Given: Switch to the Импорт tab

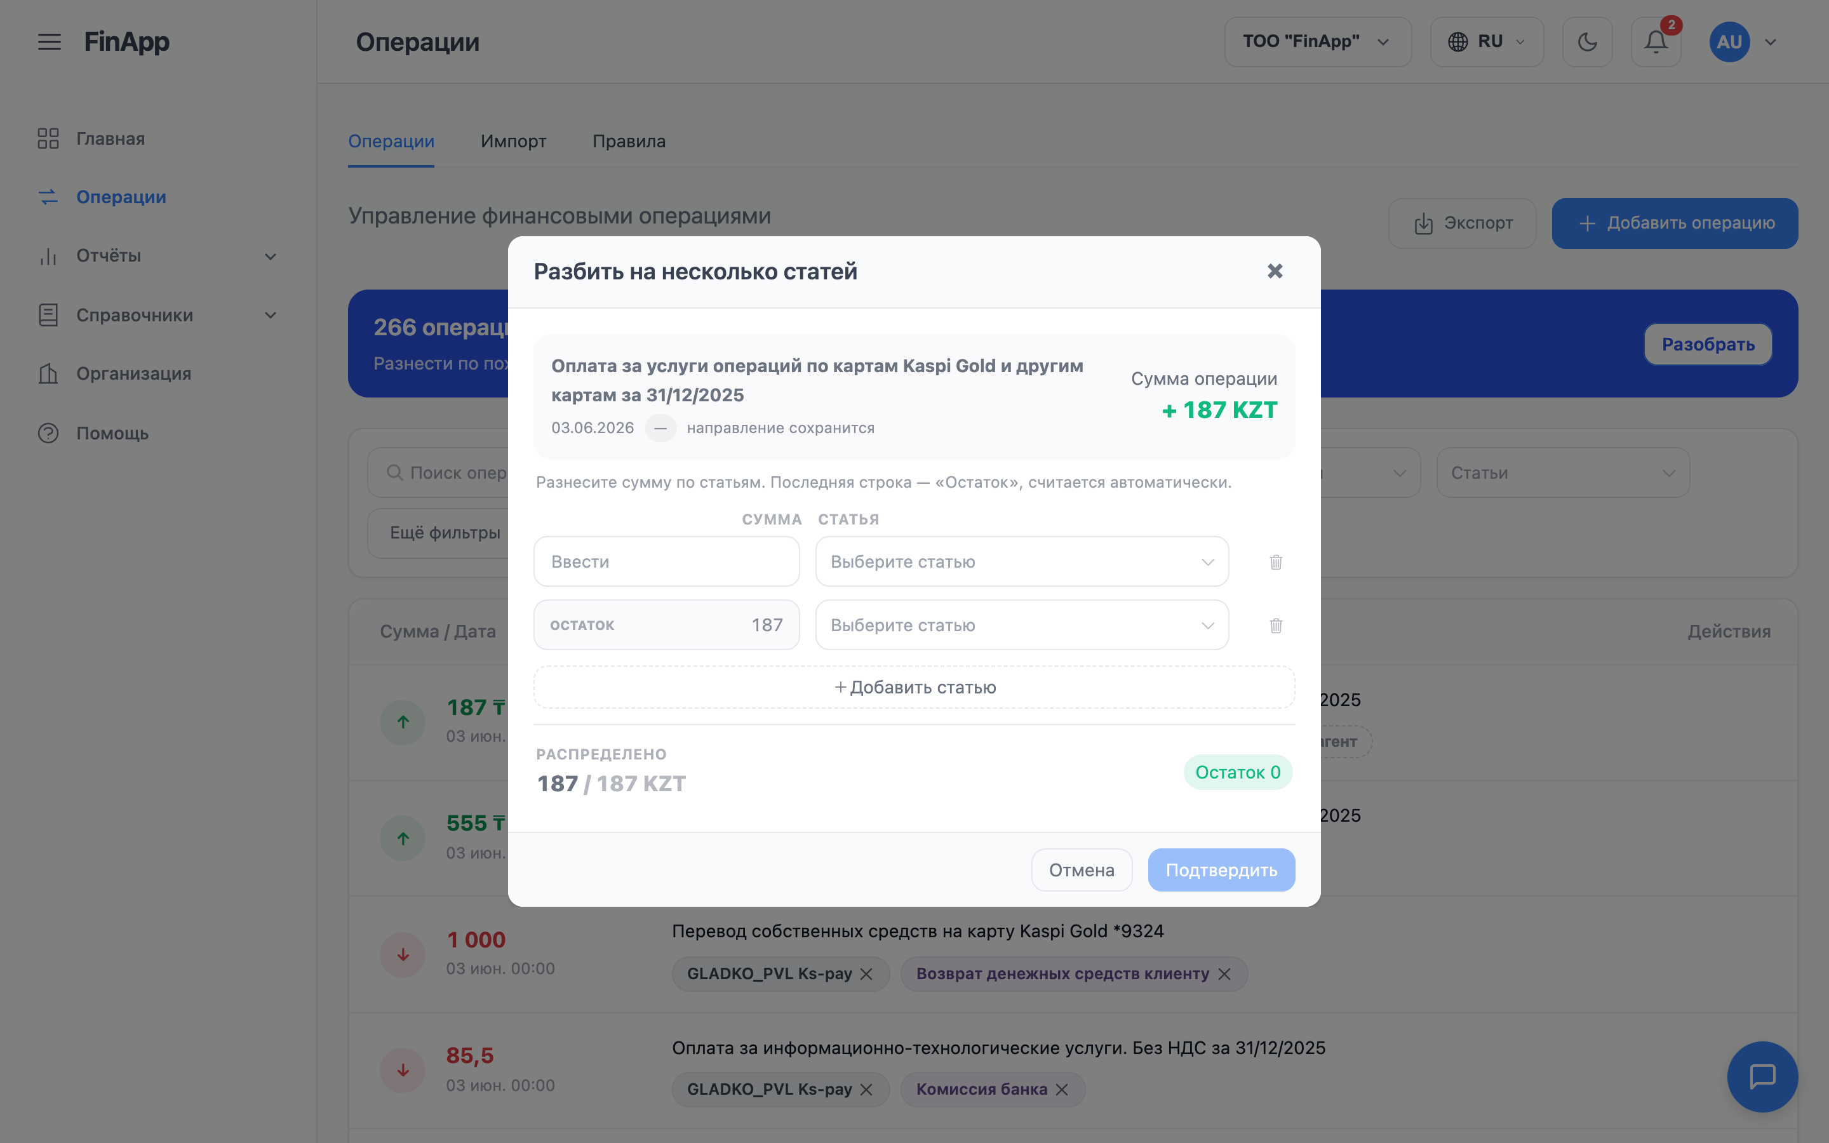Looking at the screenshot, I should pos(513,142).
